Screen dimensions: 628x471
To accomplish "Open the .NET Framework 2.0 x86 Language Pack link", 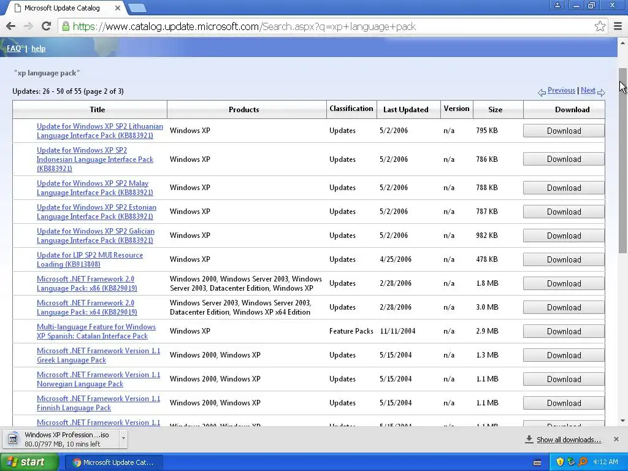I will click(x=87, y=283).
